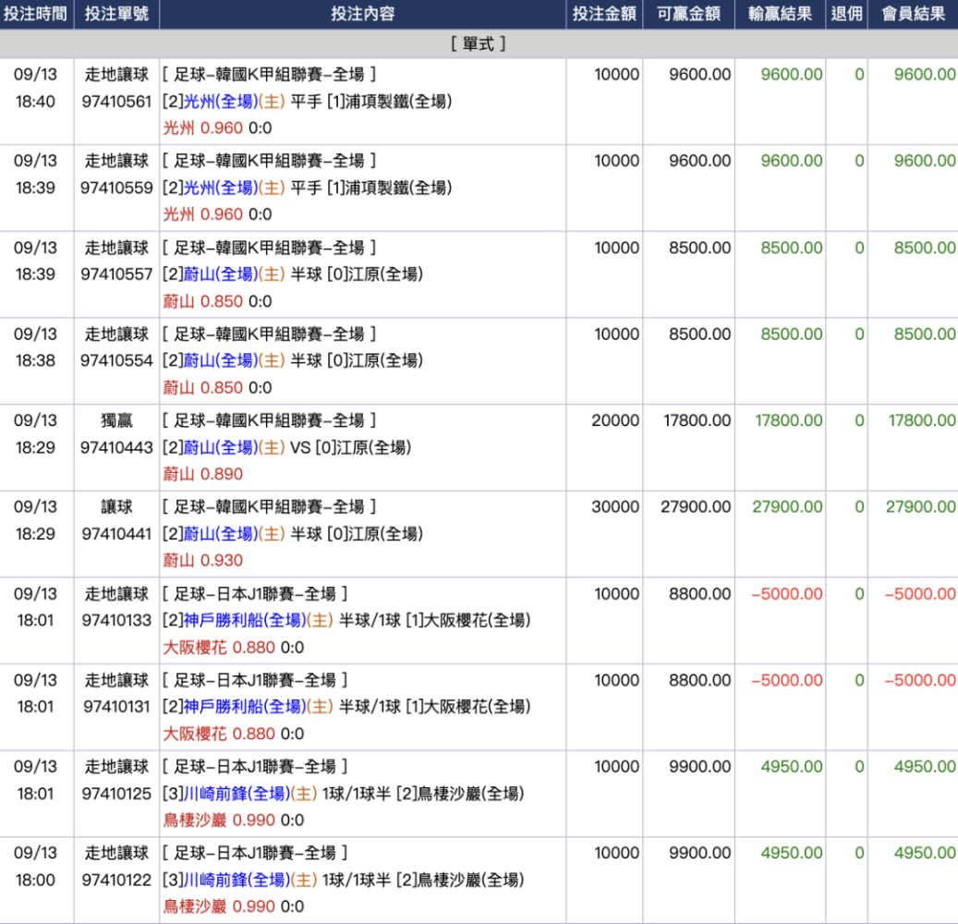Click 蔚山 0.930 odds text
The image size is (958, 924).
[x=203, y=560]
